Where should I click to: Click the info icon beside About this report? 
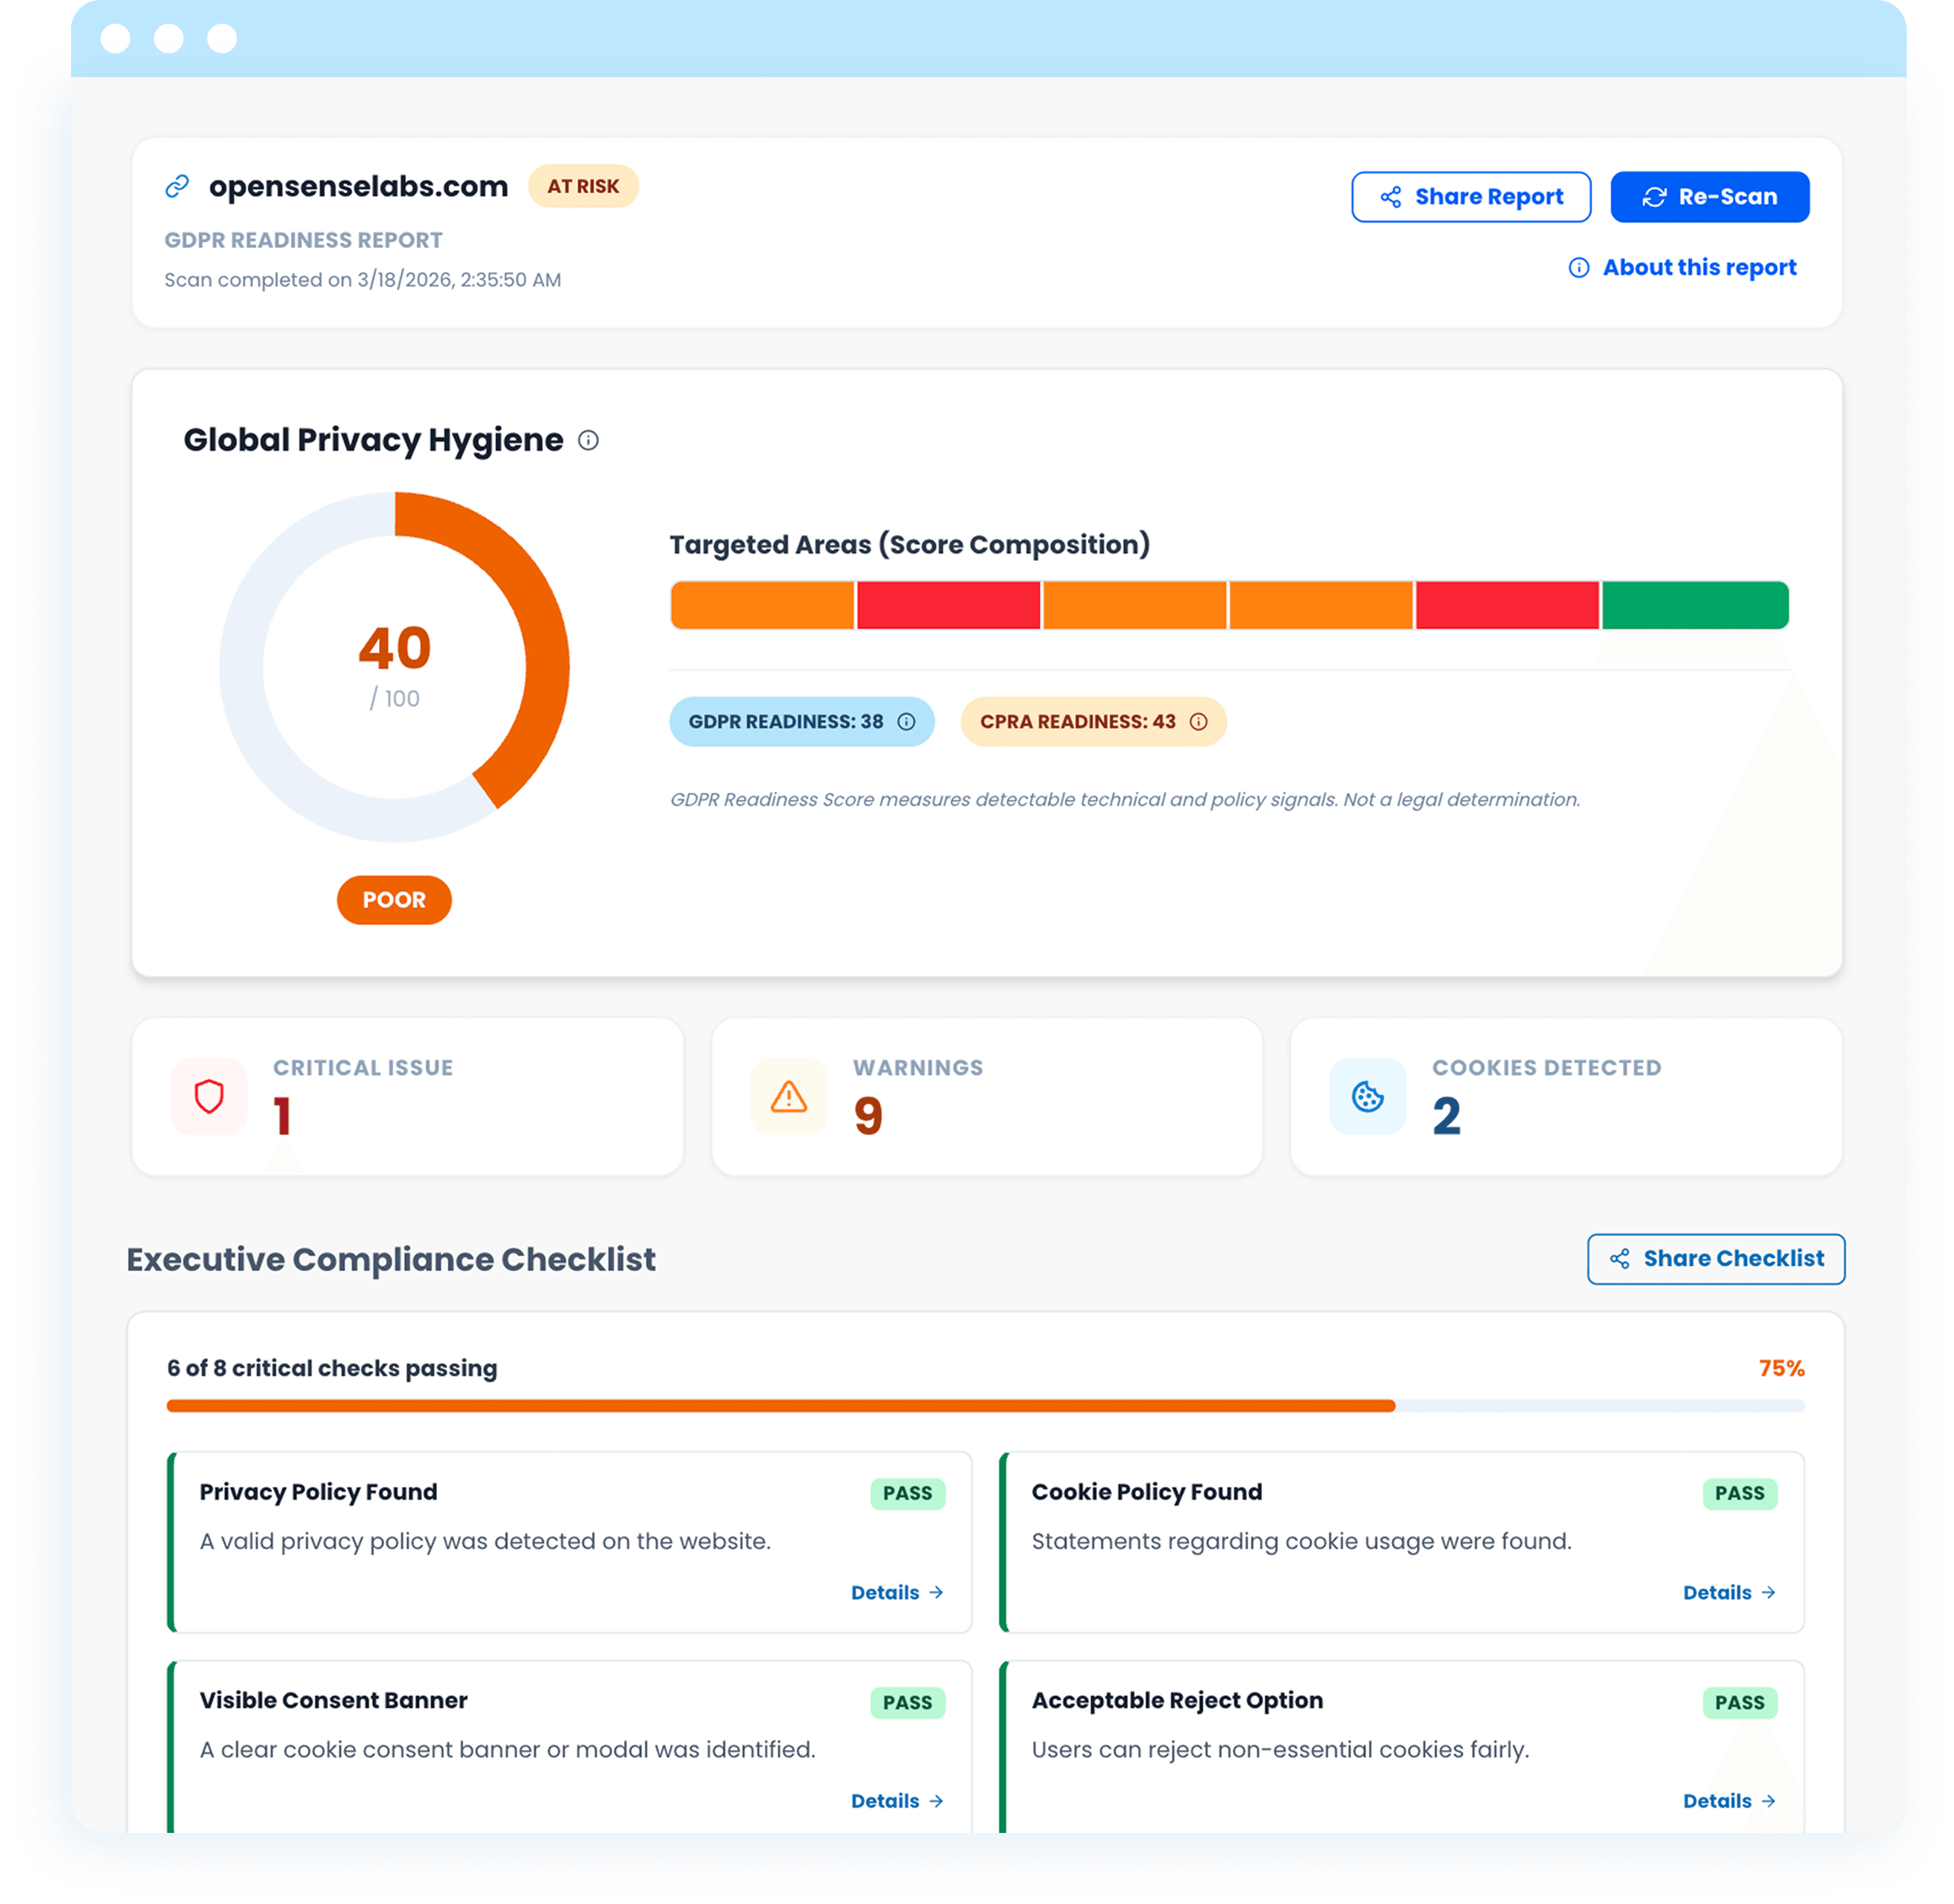pos(1578,267)
